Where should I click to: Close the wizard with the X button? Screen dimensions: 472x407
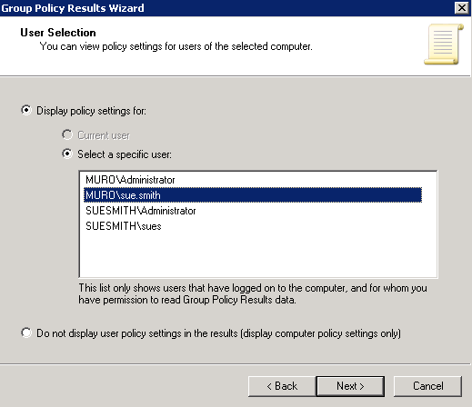(462, 7)
